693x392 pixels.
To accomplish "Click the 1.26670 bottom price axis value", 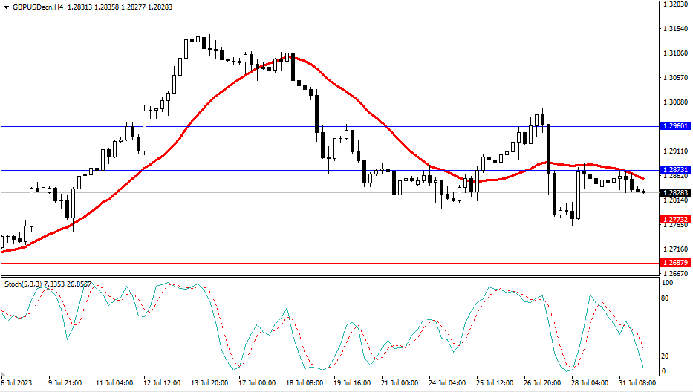I will (x=674, y=272).
